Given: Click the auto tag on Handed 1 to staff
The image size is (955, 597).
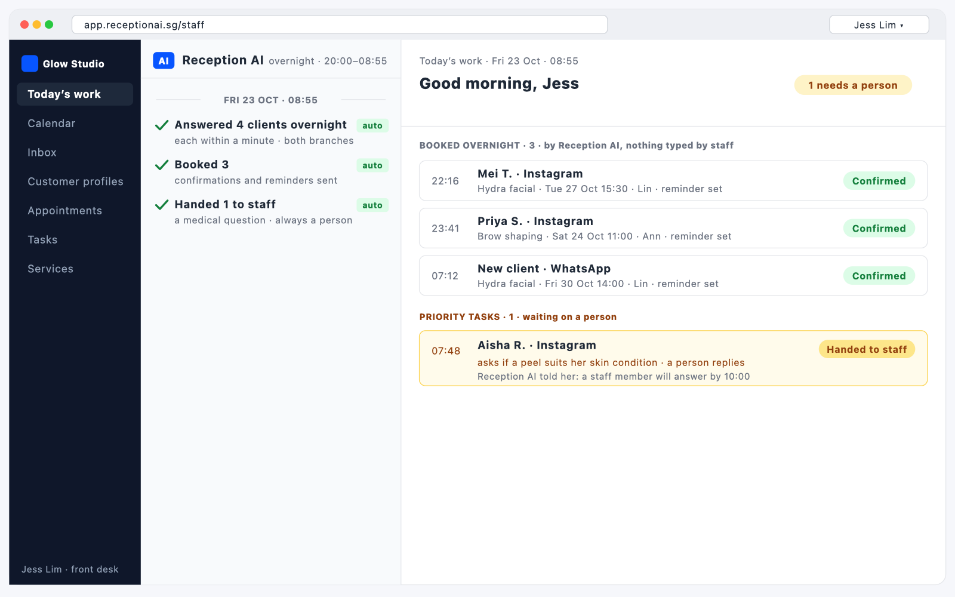Looking at the screenshot, I should point(372,205).
